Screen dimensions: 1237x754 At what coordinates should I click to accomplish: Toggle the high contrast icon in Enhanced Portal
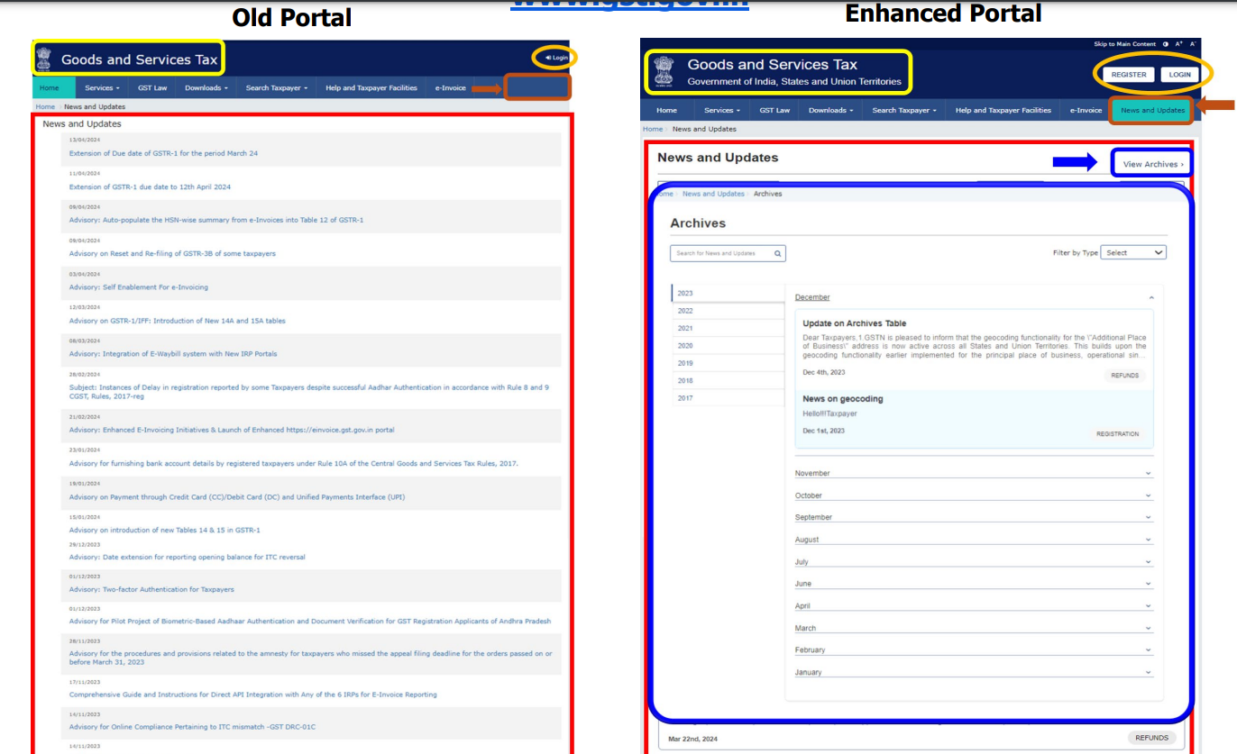click(x=1166, y=44)
